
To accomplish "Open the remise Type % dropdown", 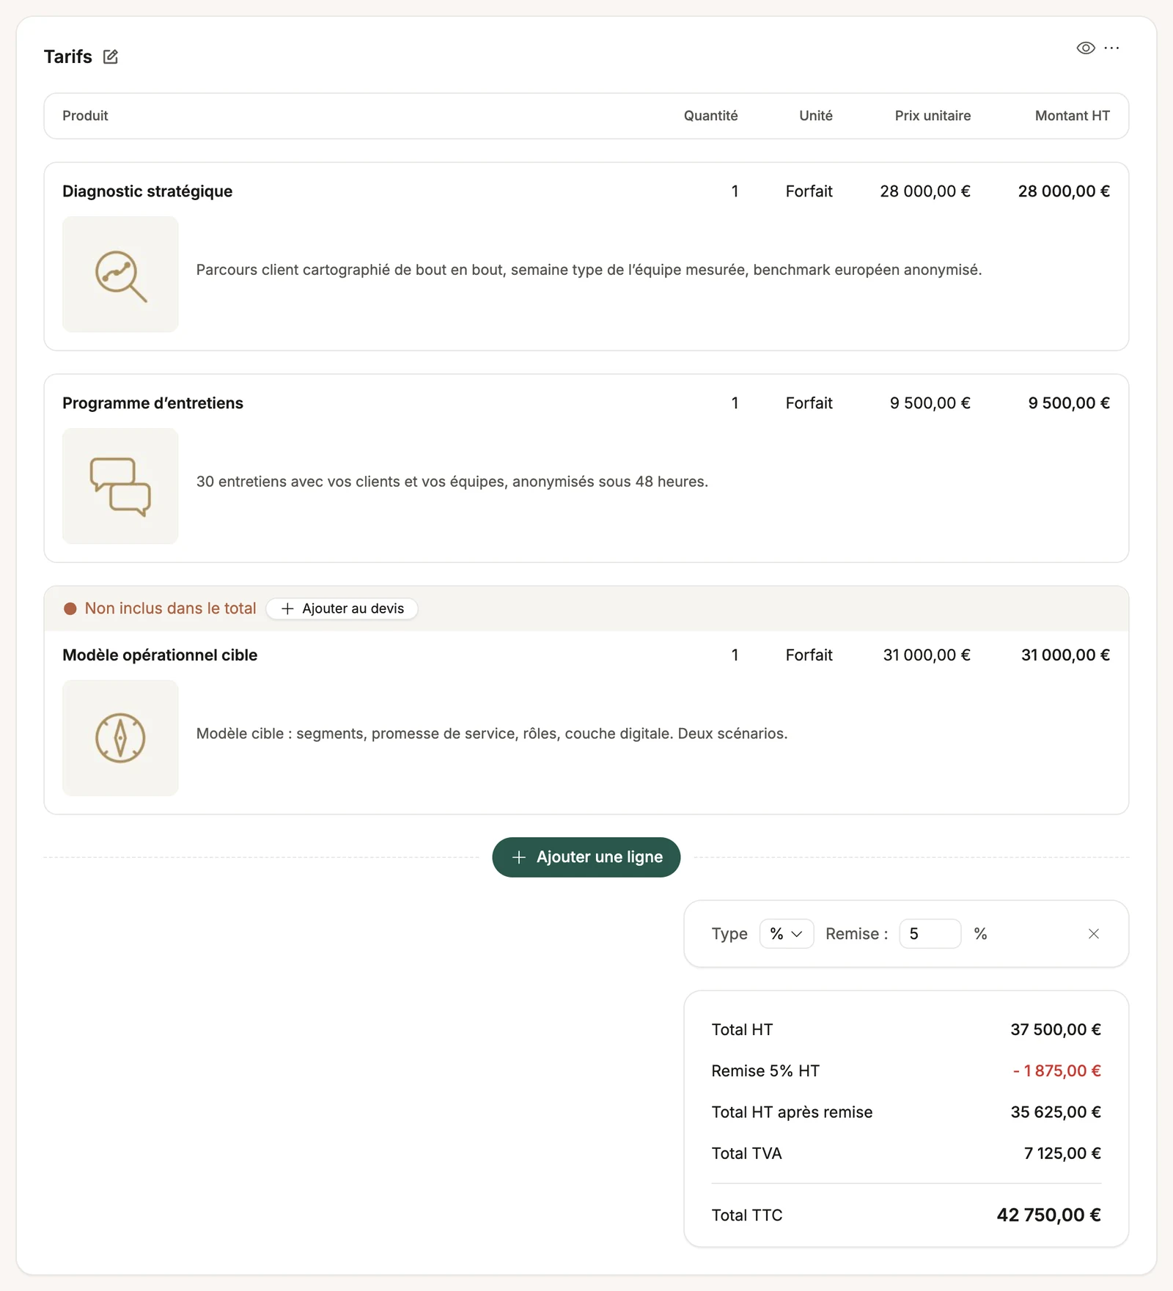I will [787, 934].
